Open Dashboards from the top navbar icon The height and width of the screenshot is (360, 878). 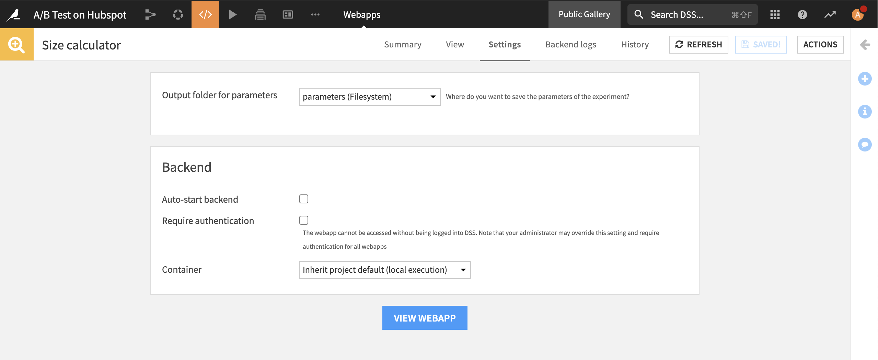[x=288, y=14]
